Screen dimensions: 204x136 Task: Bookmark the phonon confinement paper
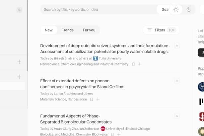click(x=92, y=99)
